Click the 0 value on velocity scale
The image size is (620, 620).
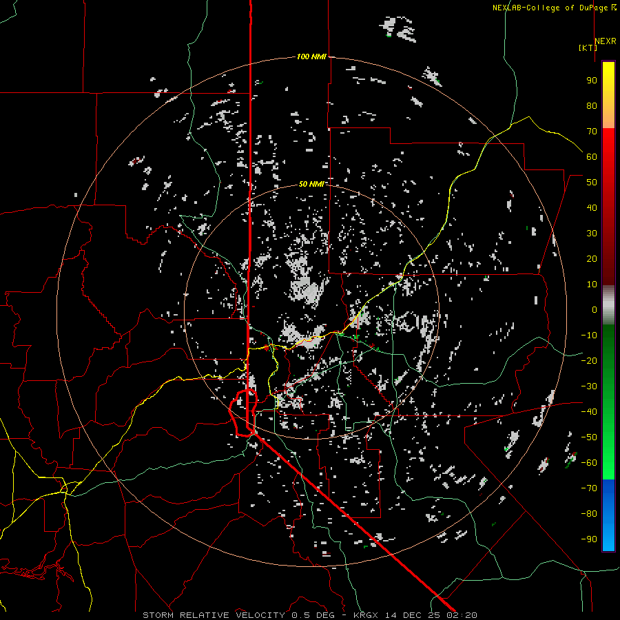tap(595, 309)
